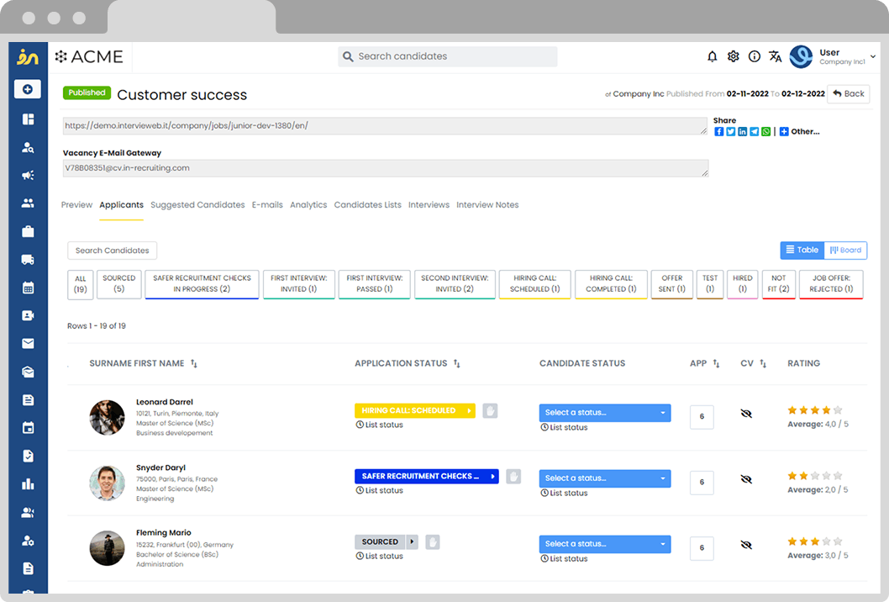
Task: Expand the Sourced status arrow for Fleming Mario
Action: (413, 542)
